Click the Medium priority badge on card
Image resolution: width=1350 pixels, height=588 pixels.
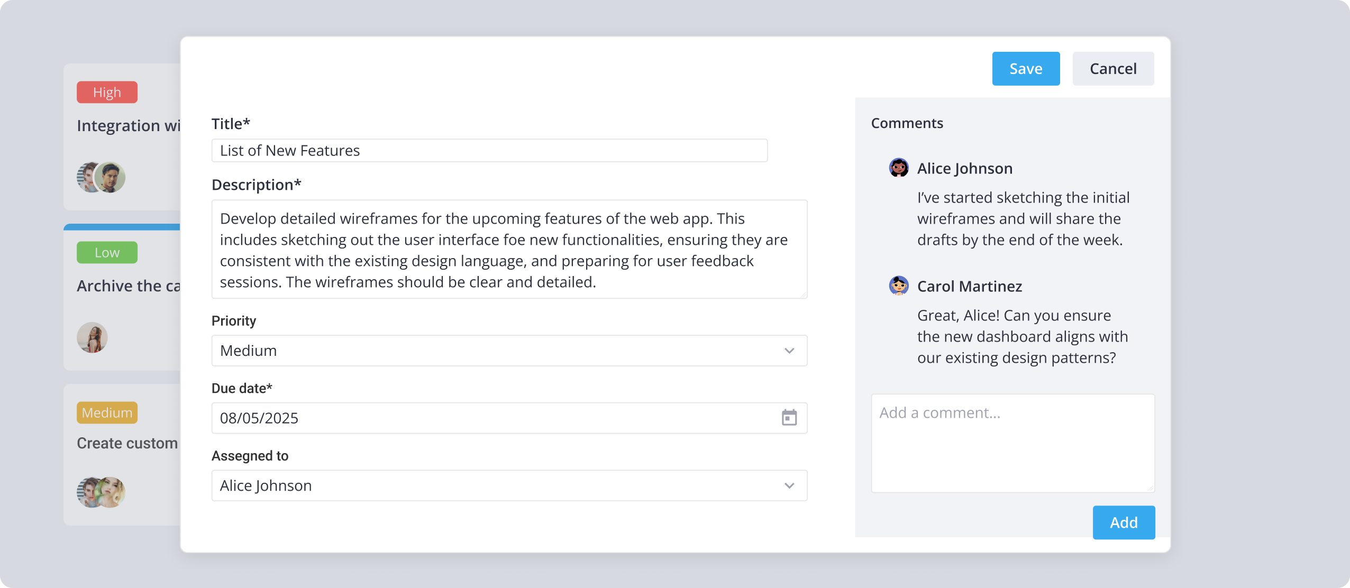(x=107, y=412)
